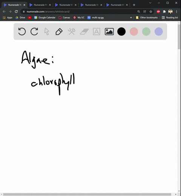Open the Apps bookmark
This screenshot has height=196, width=181.
tap(8, 18)
